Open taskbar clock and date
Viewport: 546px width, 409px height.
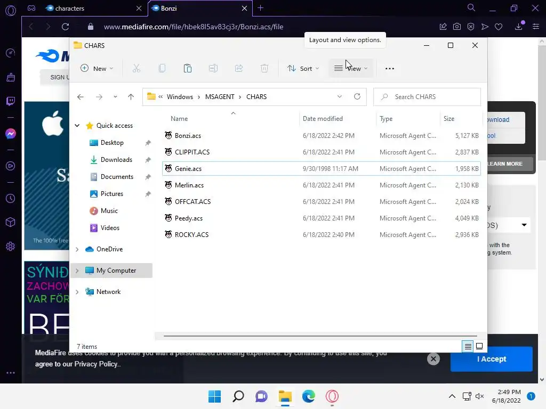coord(507,396)
